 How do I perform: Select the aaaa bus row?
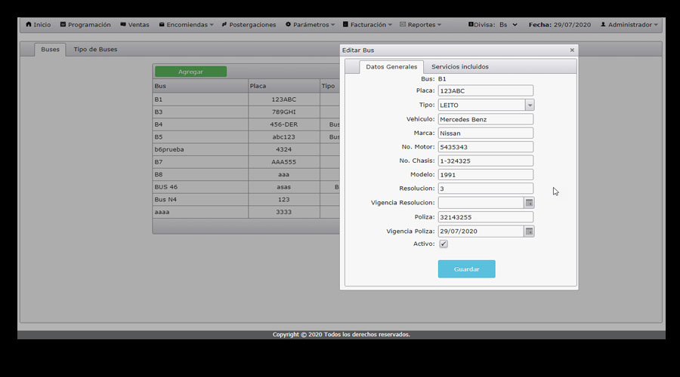[x=246, y=213]
